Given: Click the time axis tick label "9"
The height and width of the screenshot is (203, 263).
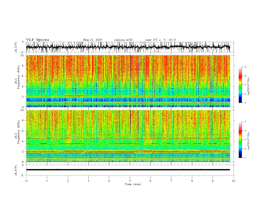Looking at the screenshot, I should point(213,181).
